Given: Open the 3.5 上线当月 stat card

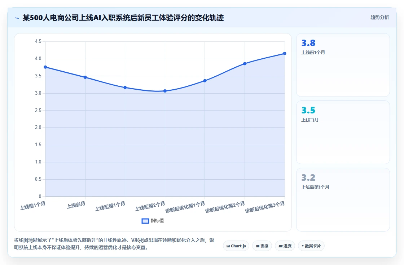Looking at the screenshot, I should (343, 132).
